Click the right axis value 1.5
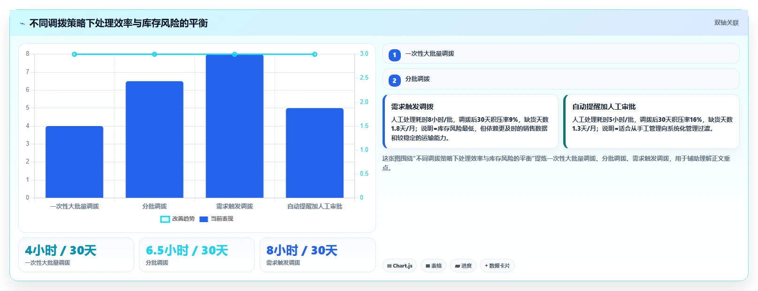The width and height of the screenshot is (758, 291). (364, 126)
